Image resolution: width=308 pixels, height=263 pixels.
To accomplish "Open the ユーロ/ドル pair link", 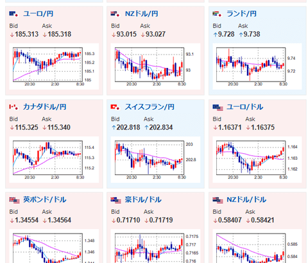I will (x=244, y=107).
